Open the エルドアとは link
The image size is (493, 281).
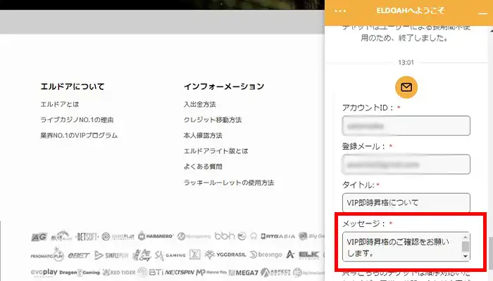pyautogui.click(x=60, y=105)
